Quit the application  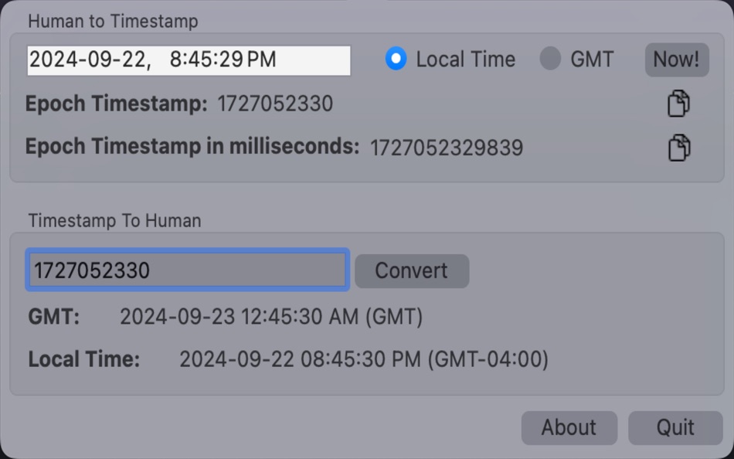676,427
